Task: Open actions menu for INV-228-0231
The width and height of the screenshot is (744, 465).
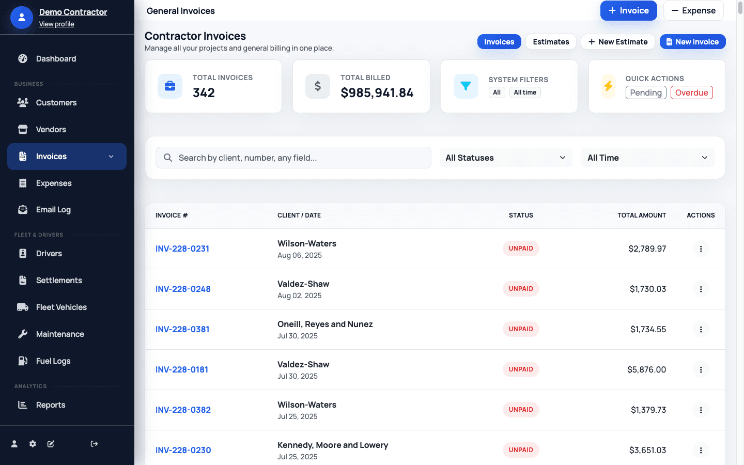Action: point(701,249)
